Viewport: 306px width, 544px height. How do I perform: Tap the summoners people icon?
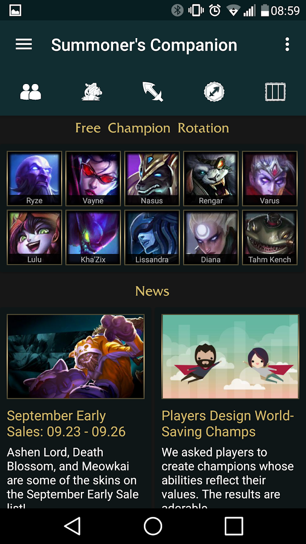tap(31, 92)
